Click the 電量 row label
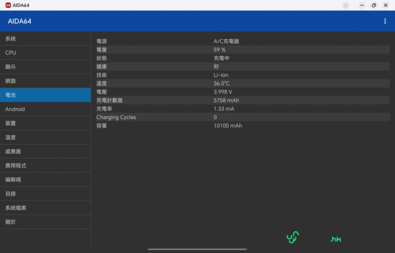This screenshot has height=253, width=395. pyautogui.click(x=101, y=50)
